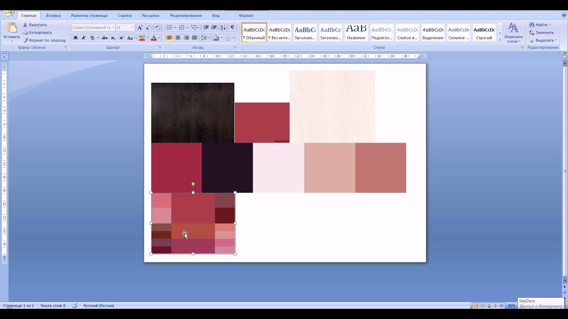This screenshot has width=568, height=319.
Task: Click the dark wood texture image
Action: point(193,113)
